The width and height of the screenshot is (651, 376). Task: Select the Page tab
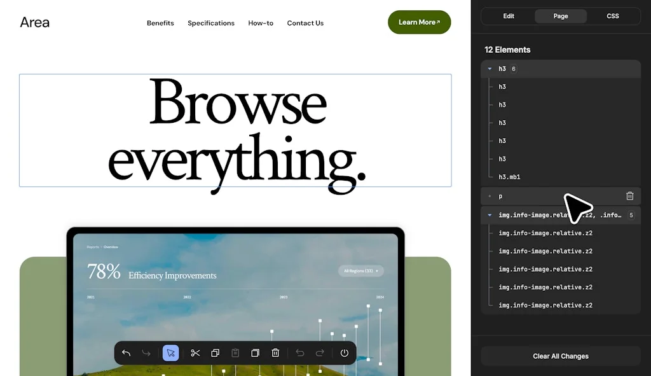[x=561, y=16]
